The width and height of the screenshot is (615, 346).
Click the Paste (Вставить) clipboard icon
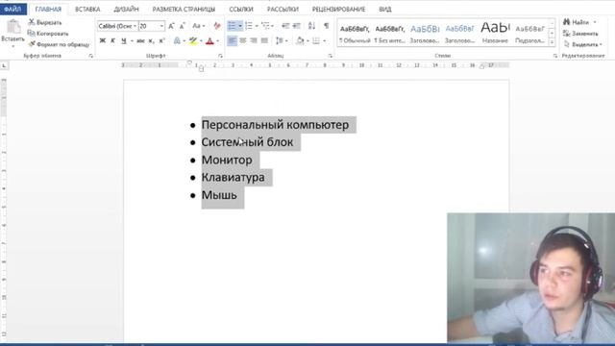pos(13,27)
